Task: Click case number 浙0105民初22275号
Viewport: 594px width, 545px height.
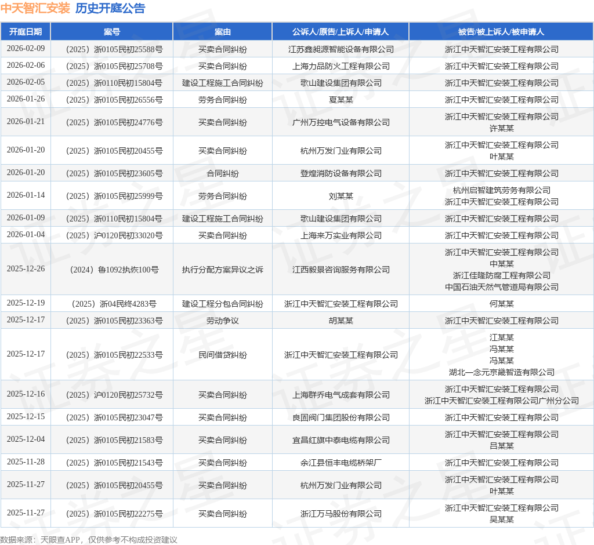Action: click(114, 514)
